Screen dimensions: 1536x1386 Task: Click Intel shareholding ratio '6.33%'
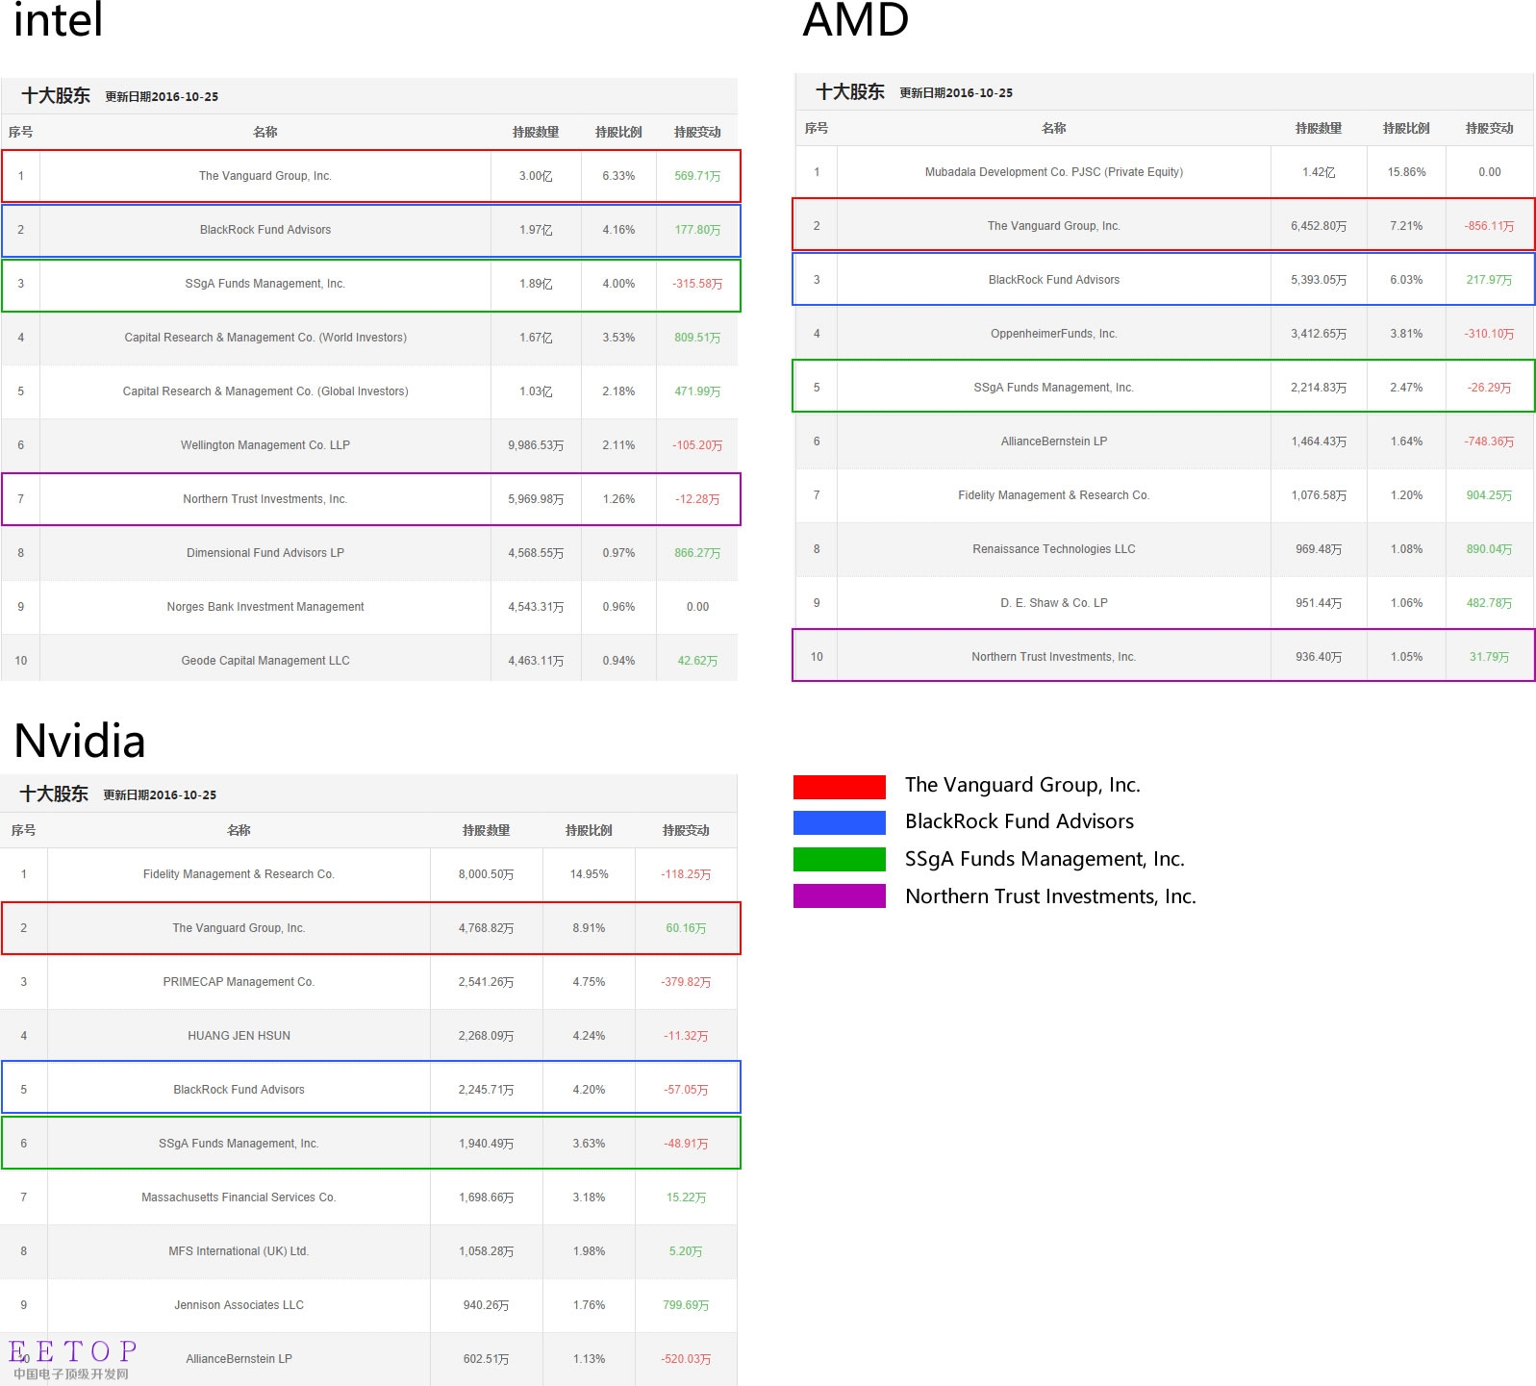[618, 176]
